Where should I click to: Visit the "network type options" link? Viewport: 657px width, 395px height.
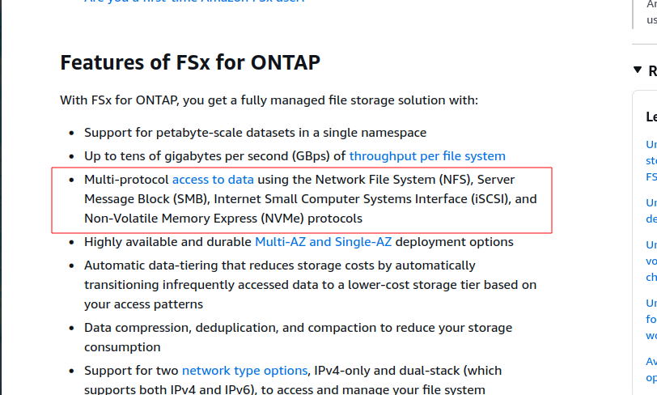pos(244,371)
